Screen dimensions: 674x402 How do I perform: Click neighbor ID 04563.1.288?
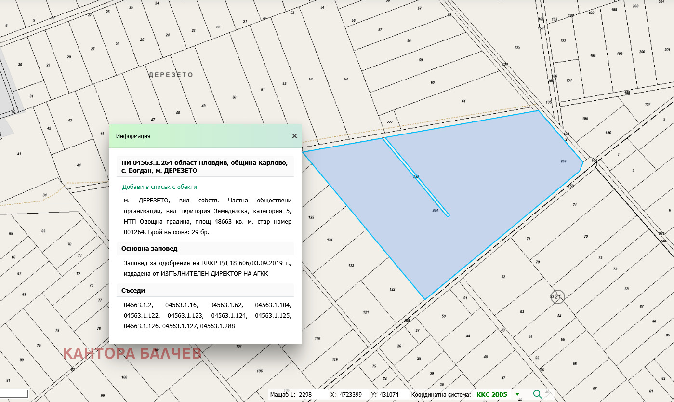(217, 326)
